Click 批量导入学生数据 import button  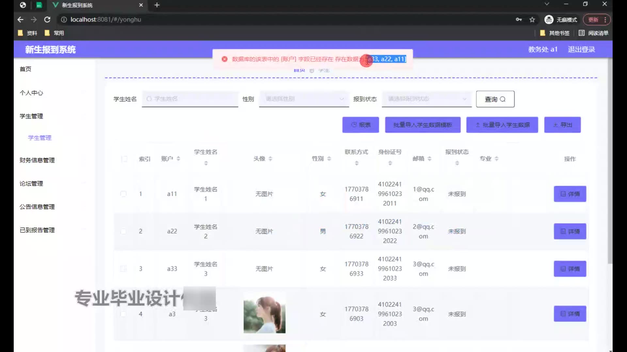502,125
